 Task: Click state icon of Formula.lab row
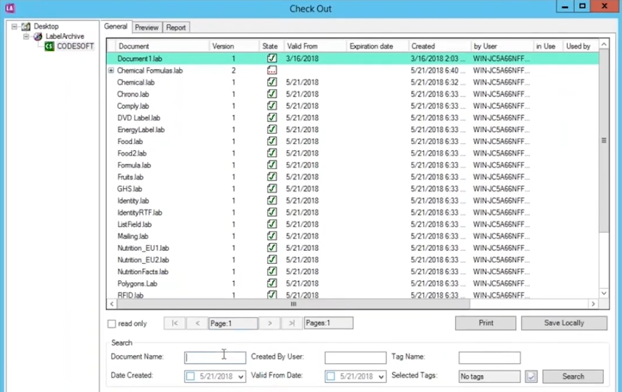(x=272, y=165)
